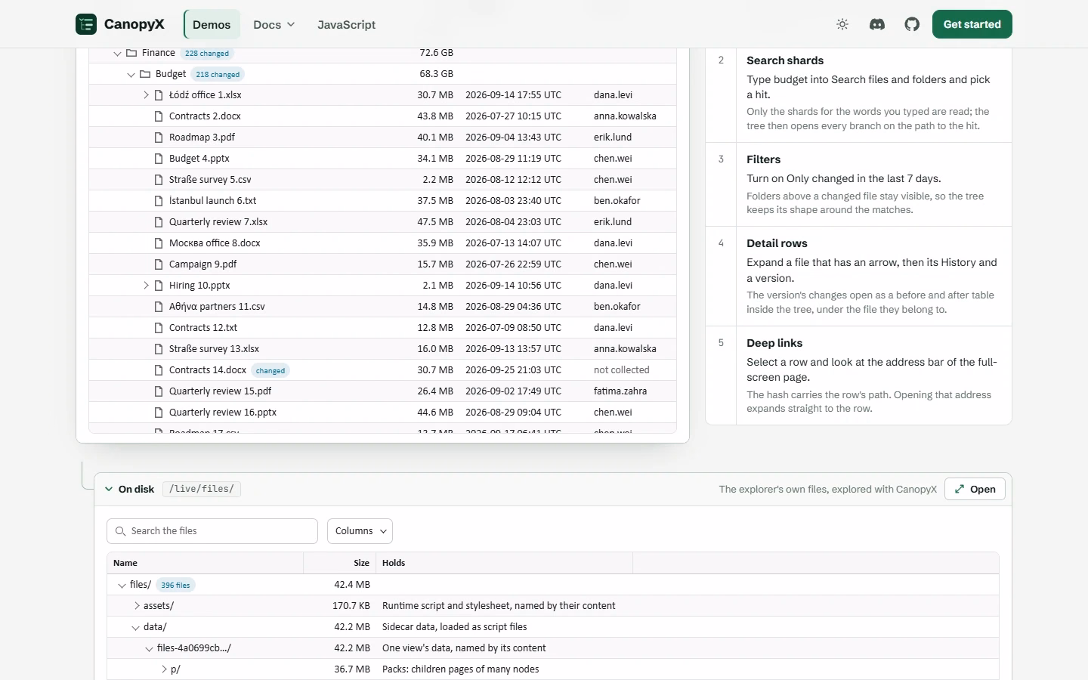Click the Get started button
1088x680 pixels.
(972, 24)
